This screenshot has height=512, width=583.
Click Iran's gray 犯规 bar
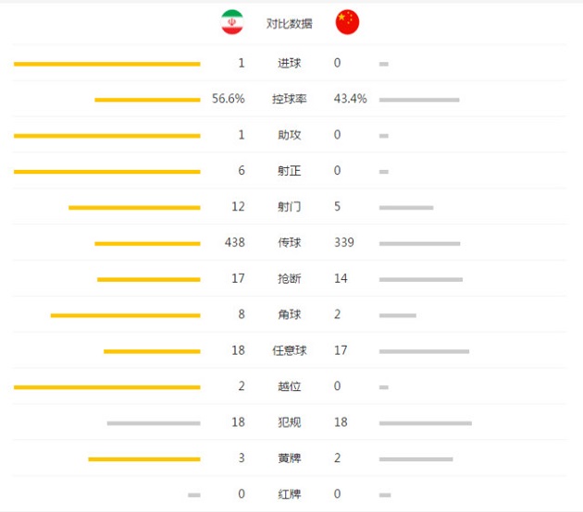[x=154, y=423]
